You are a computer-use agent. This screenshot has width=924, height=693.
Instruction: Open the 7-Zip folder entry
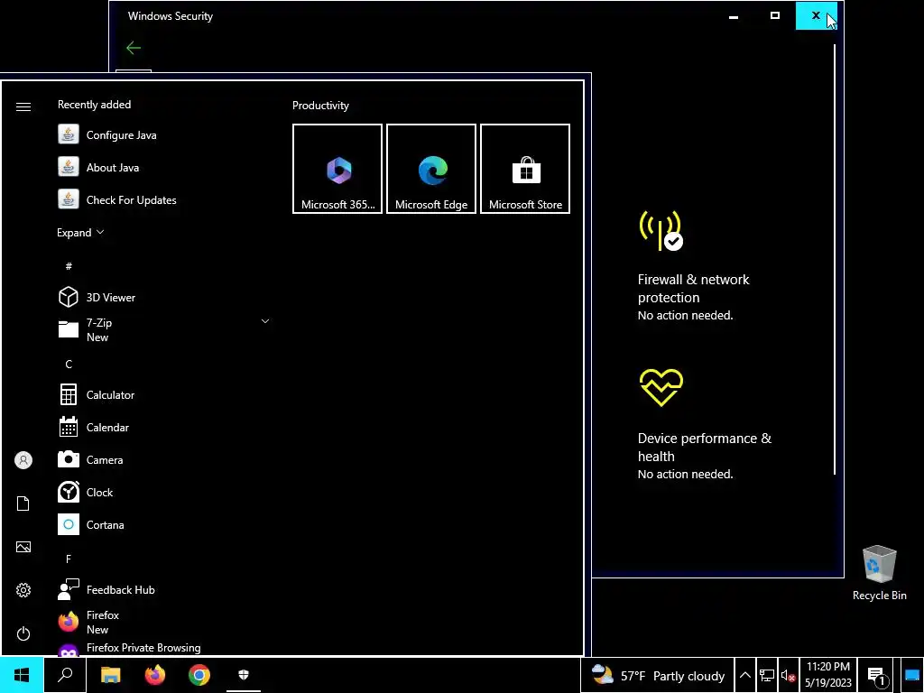pos(165,330)
